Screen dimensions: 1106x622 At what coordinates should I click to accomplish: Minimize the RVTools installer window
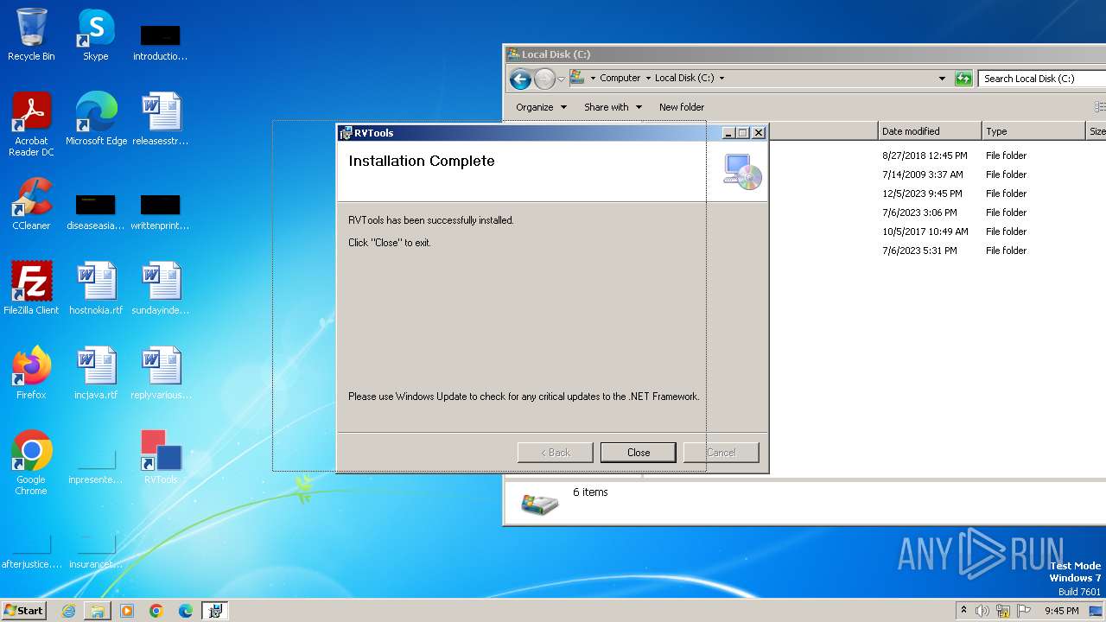(x=728, y=133)
